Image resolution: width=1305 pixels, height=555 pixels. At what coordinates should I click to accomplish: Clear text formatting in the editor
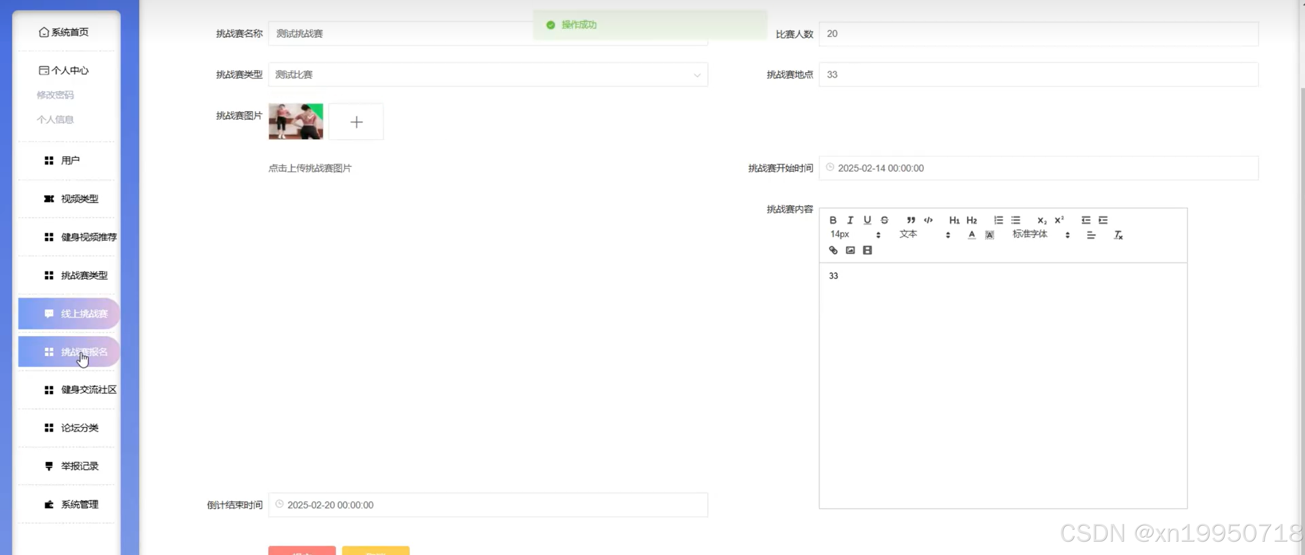point(1118,234)
